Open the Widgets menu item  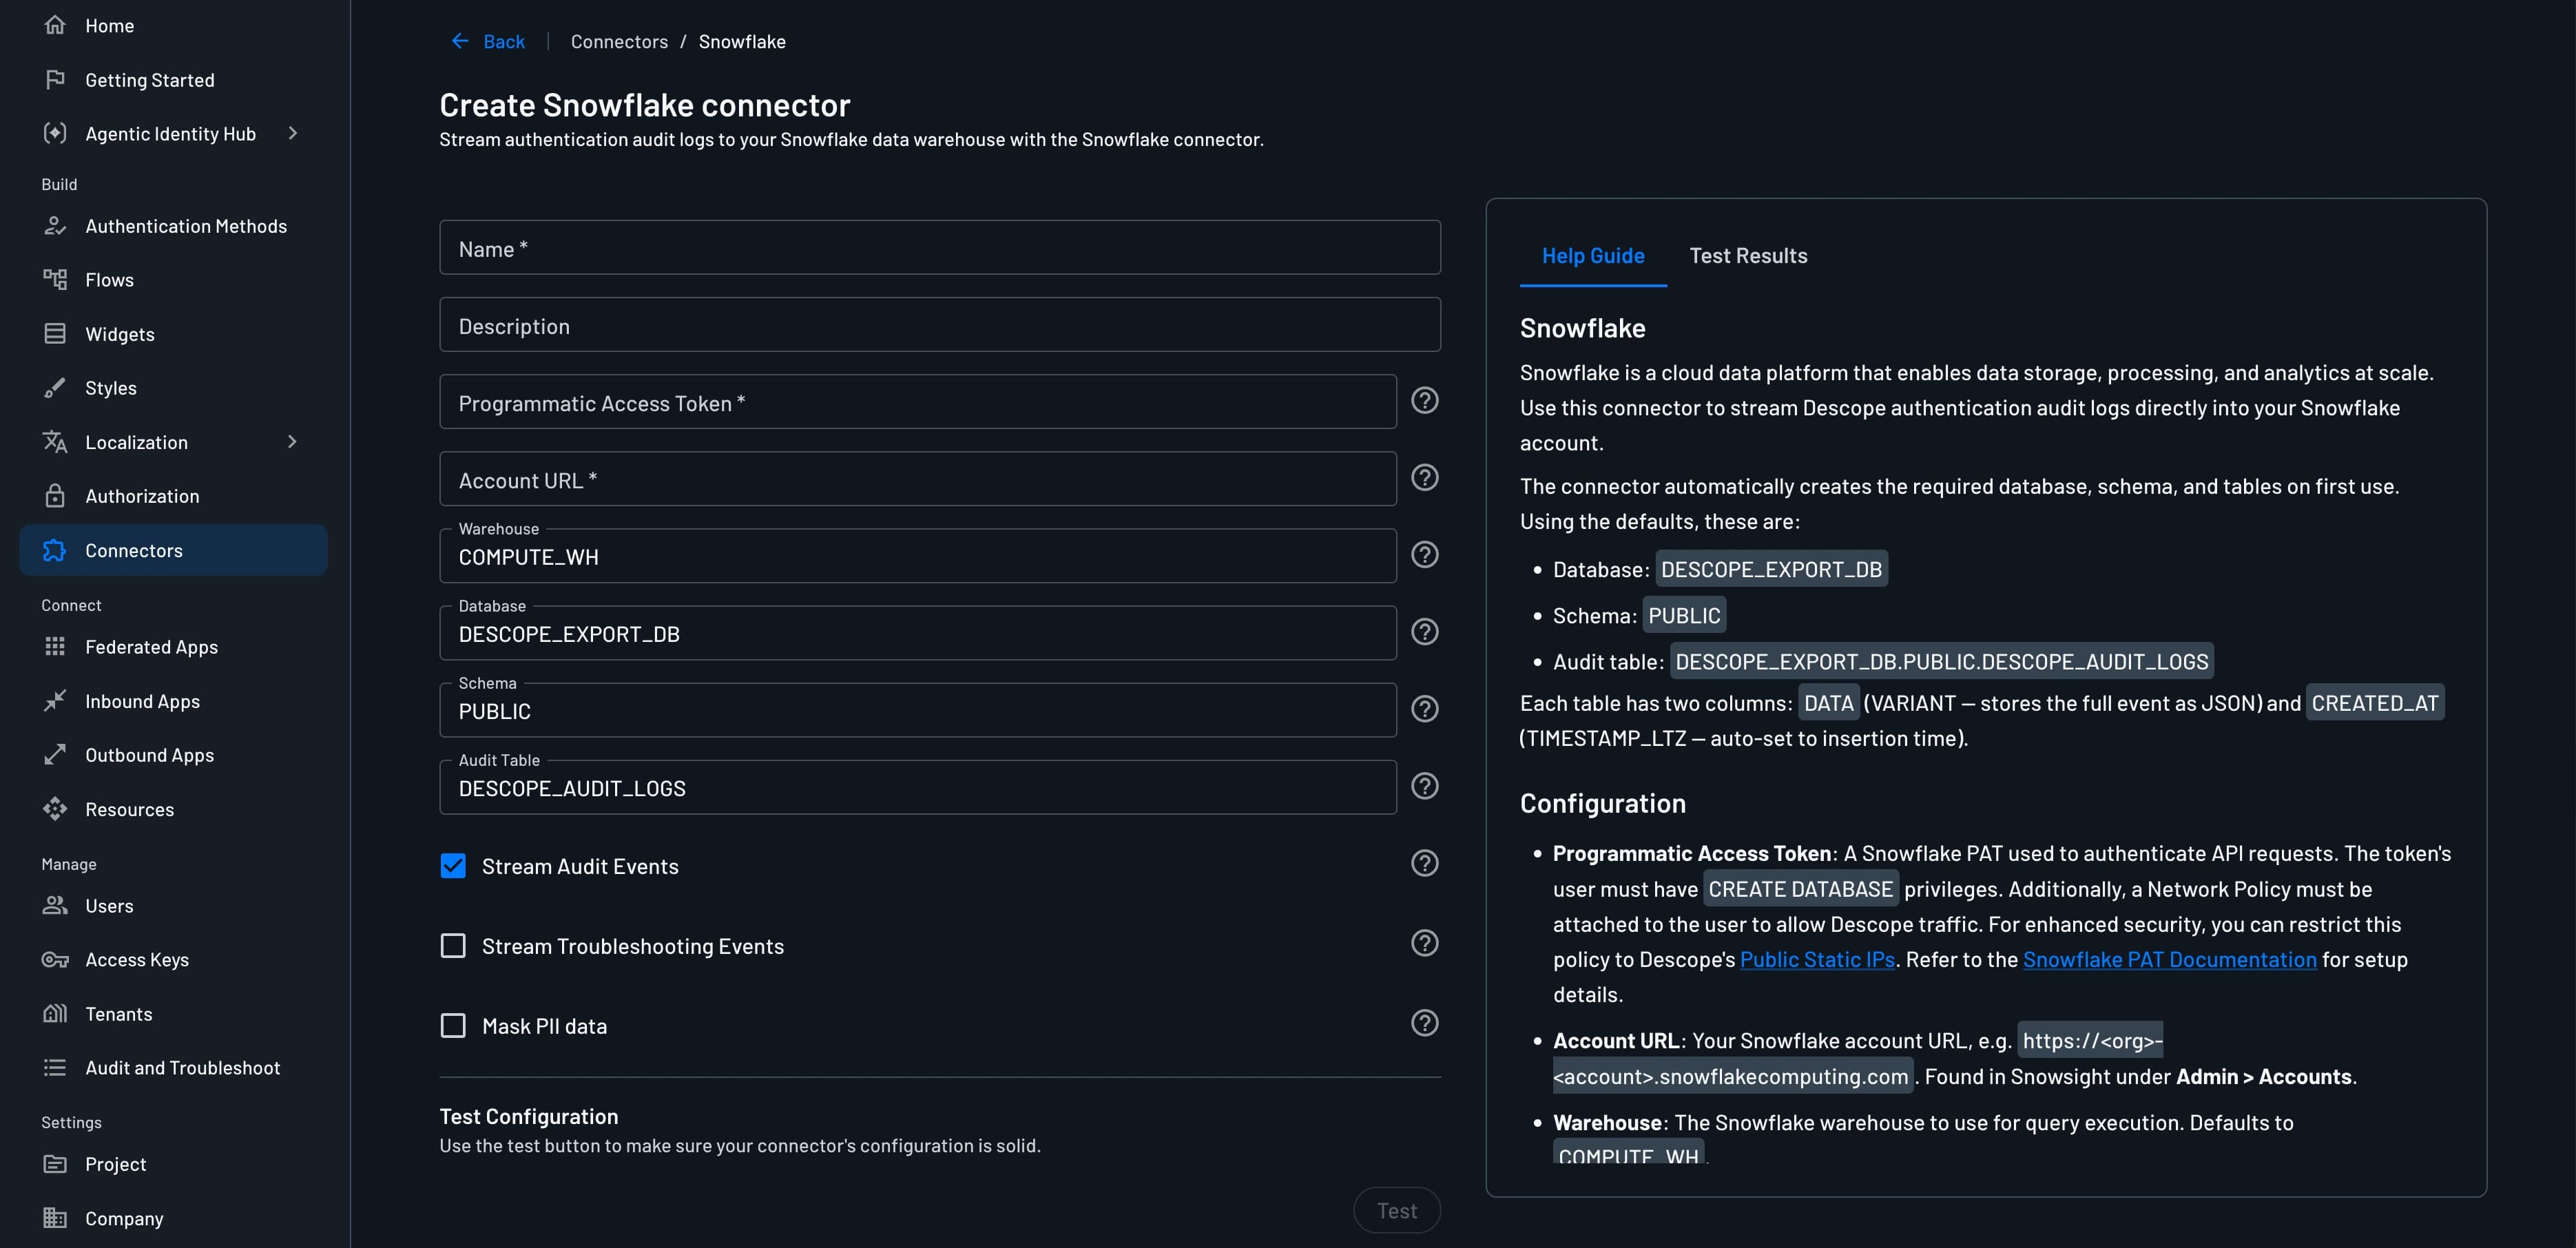coord(174,334)
